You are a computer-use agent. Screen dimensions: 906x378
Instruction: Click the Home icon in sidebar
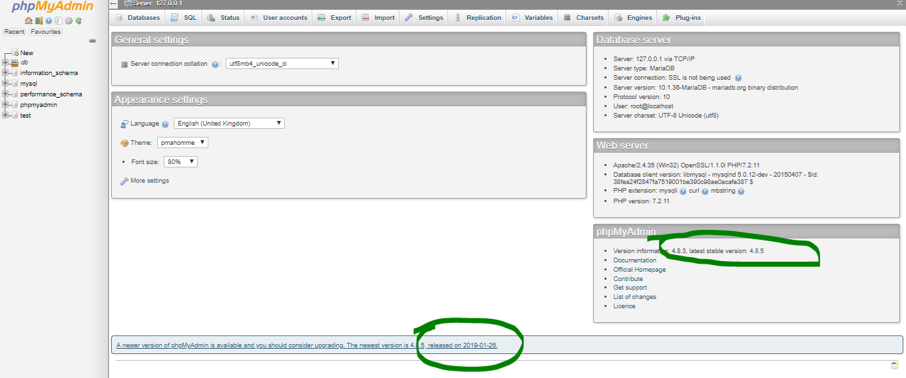(29, 21)
